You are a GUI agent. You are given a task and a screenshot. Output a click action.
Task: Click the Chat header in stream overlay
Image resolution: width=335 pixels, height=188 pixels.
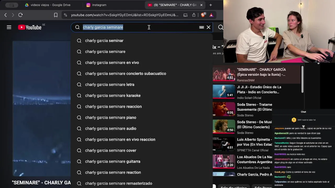(303, 112)
